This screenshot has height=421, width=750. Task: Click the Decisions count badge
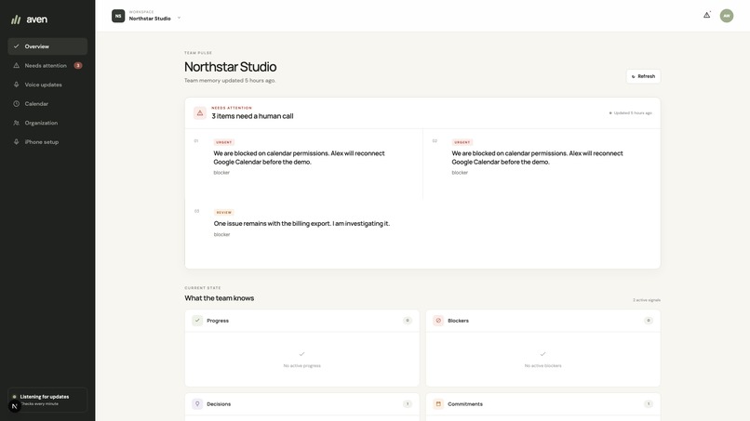(x=408, y=403)
